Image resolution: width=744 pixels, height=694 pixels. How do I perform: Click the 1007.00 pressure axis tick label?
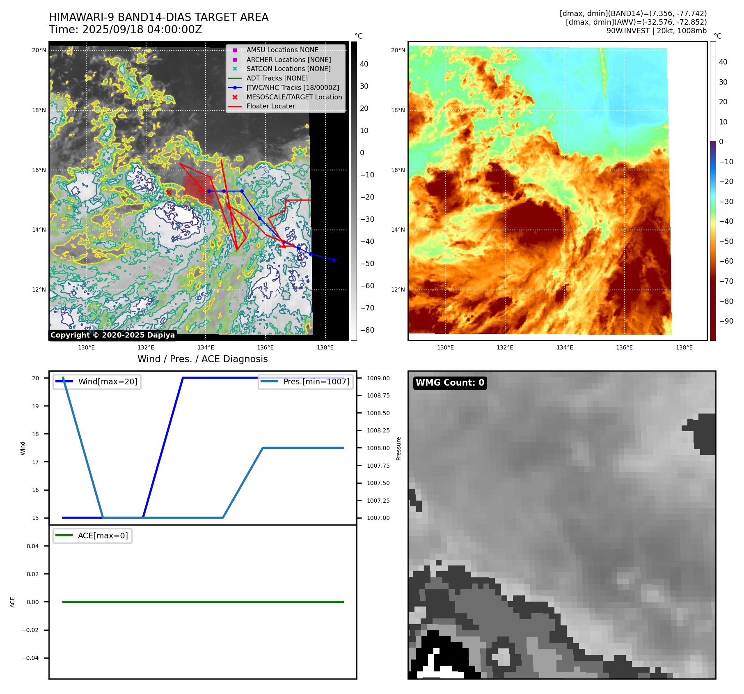[378, 518]
